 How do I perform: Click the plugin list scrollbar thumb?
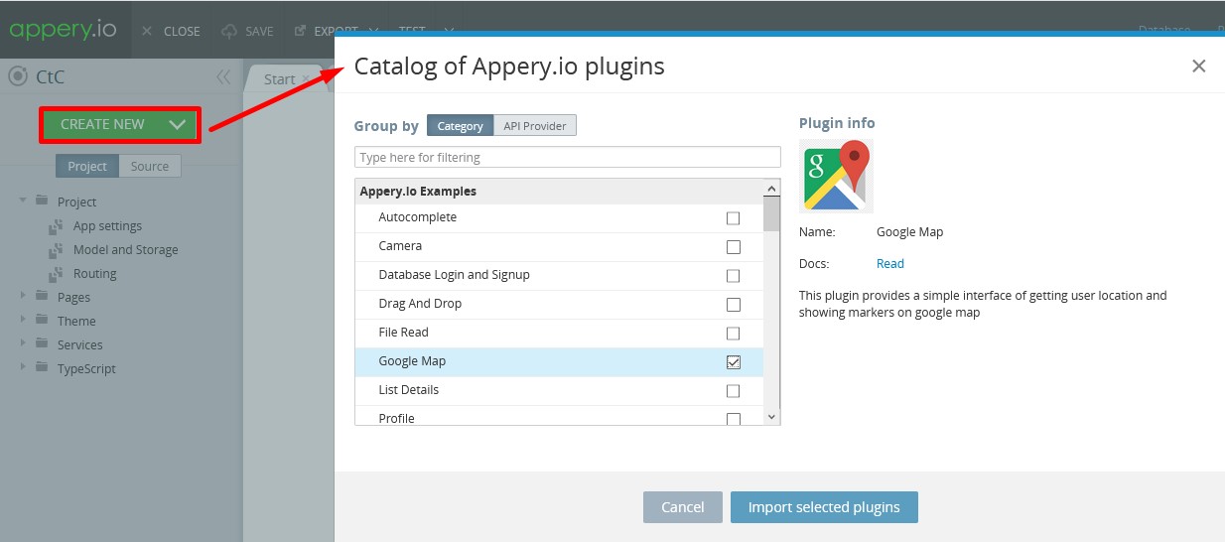point(772,213)
